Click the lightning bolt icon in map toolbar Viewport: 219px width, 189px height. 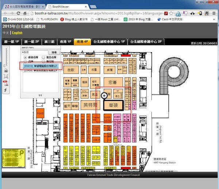click(5, 90)
